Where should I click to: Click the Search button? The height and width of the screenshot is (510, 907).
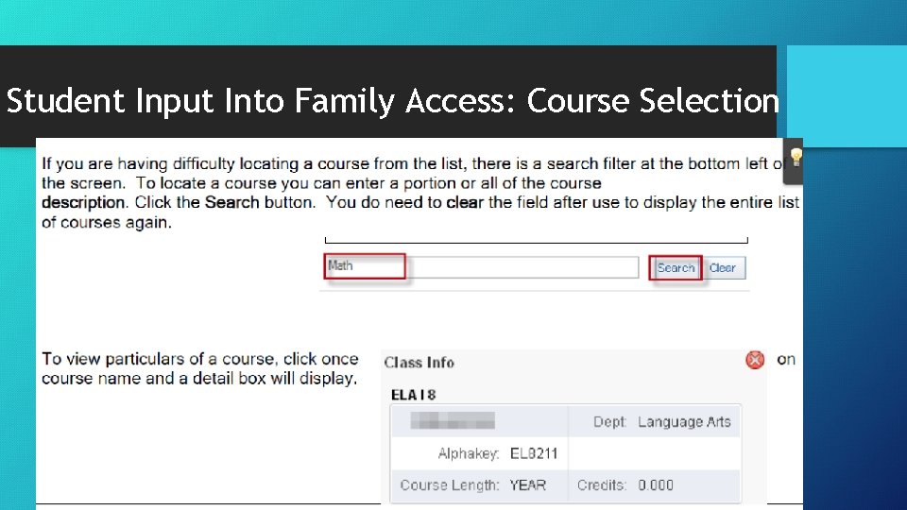676,267
